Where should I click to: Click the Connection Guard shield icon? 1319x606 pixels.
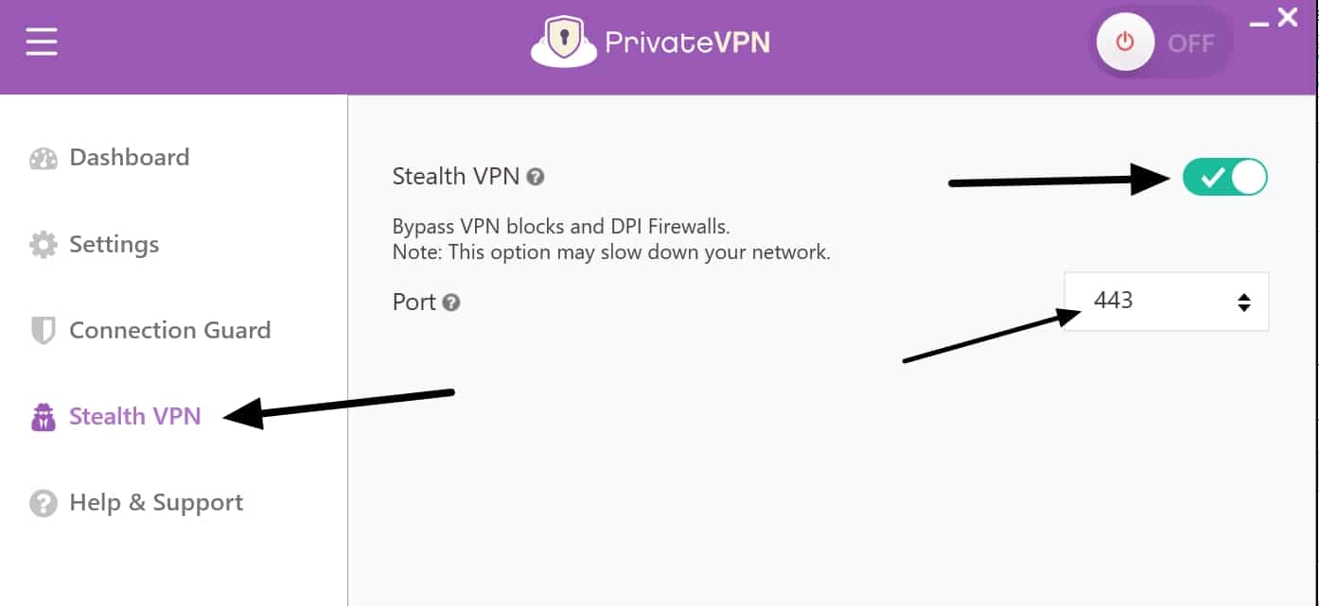(x=44, y=331)
